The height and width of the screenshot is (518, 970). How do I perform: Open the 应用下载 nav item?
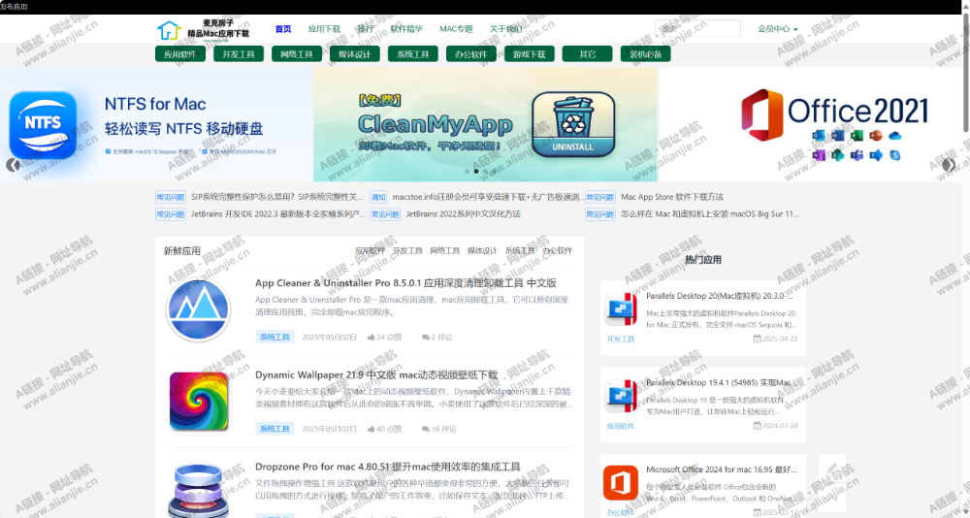(x=324, y=28)
